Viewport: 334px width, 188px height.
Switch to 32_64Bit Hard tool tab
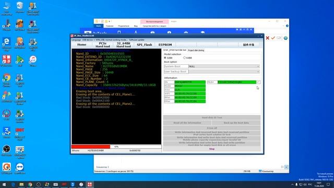click(x=123, y=44)
